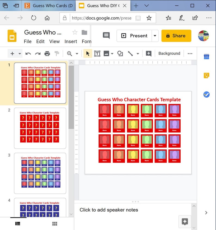The width and height of the screenshot is (216, 230).
Task: Click the browser Refresh button
Action: point(34,18)
